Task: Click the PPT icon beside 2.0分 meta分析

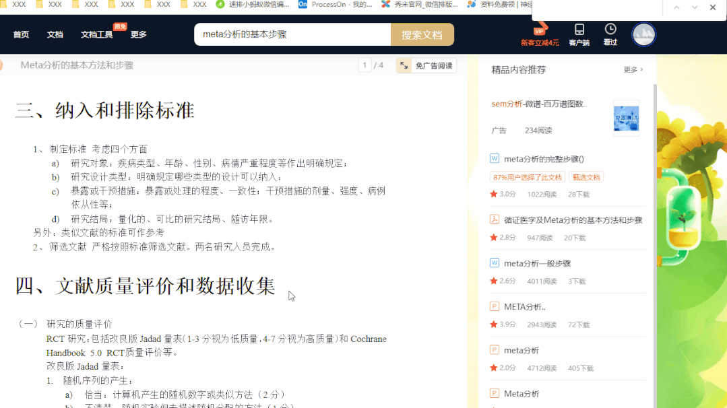Action: [x=495, y=350]
